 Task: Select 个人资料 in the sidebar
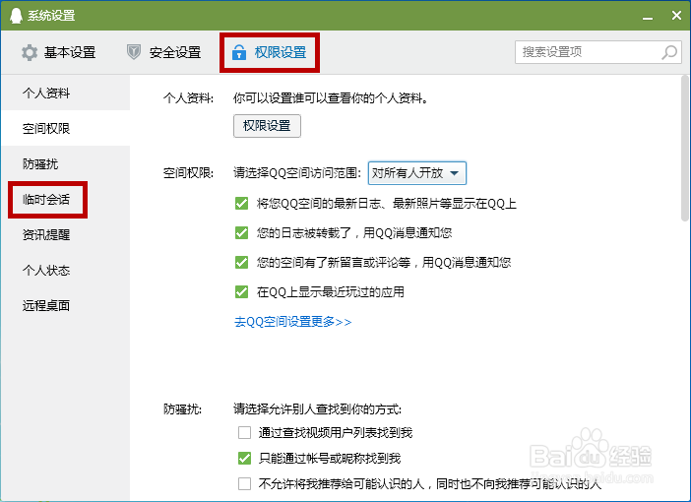pyautogui.click(x=66, y=93)
